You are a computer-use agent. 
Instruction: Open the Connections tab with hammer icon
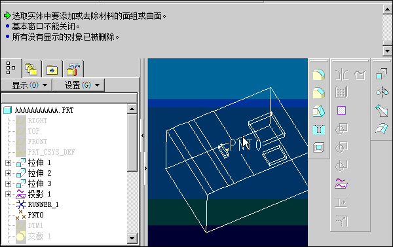coord(73,69)
